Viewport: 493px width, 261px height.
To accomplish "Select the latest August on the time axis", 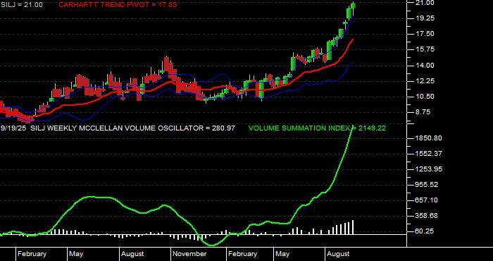I will (x=338, y=254).
